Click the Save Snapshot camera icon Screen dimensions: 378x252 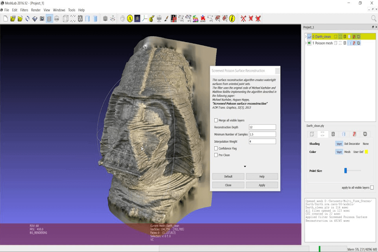click(42, 19)
